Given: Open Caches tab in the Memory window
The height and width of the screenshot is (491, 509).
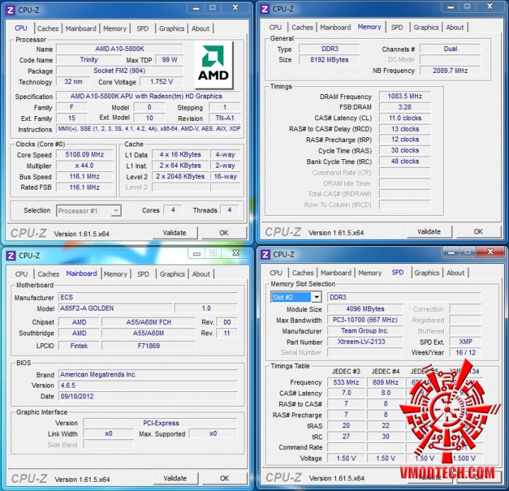Looking at the screenshot, I should click(x=303, y=28).
